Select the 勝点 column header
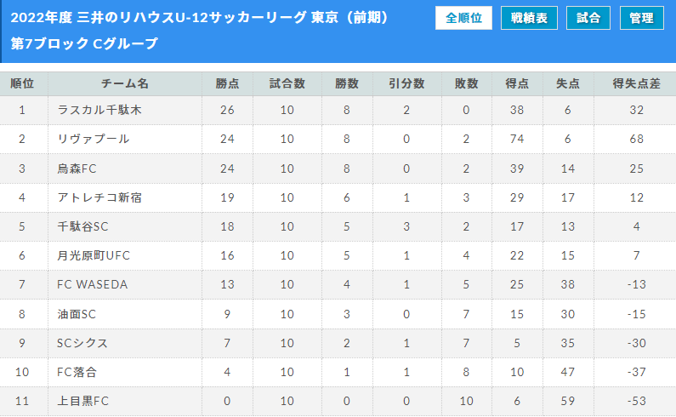 pyautogui.click(x=227, y=83)
